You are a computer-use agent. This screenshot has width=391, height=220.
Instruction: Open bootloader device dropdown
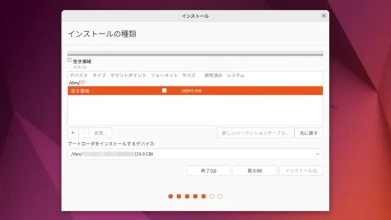[x=195, y=154]
